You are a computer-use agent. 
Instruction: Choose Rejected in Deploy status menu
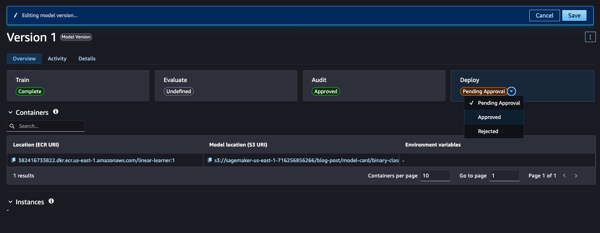(494, 131)
